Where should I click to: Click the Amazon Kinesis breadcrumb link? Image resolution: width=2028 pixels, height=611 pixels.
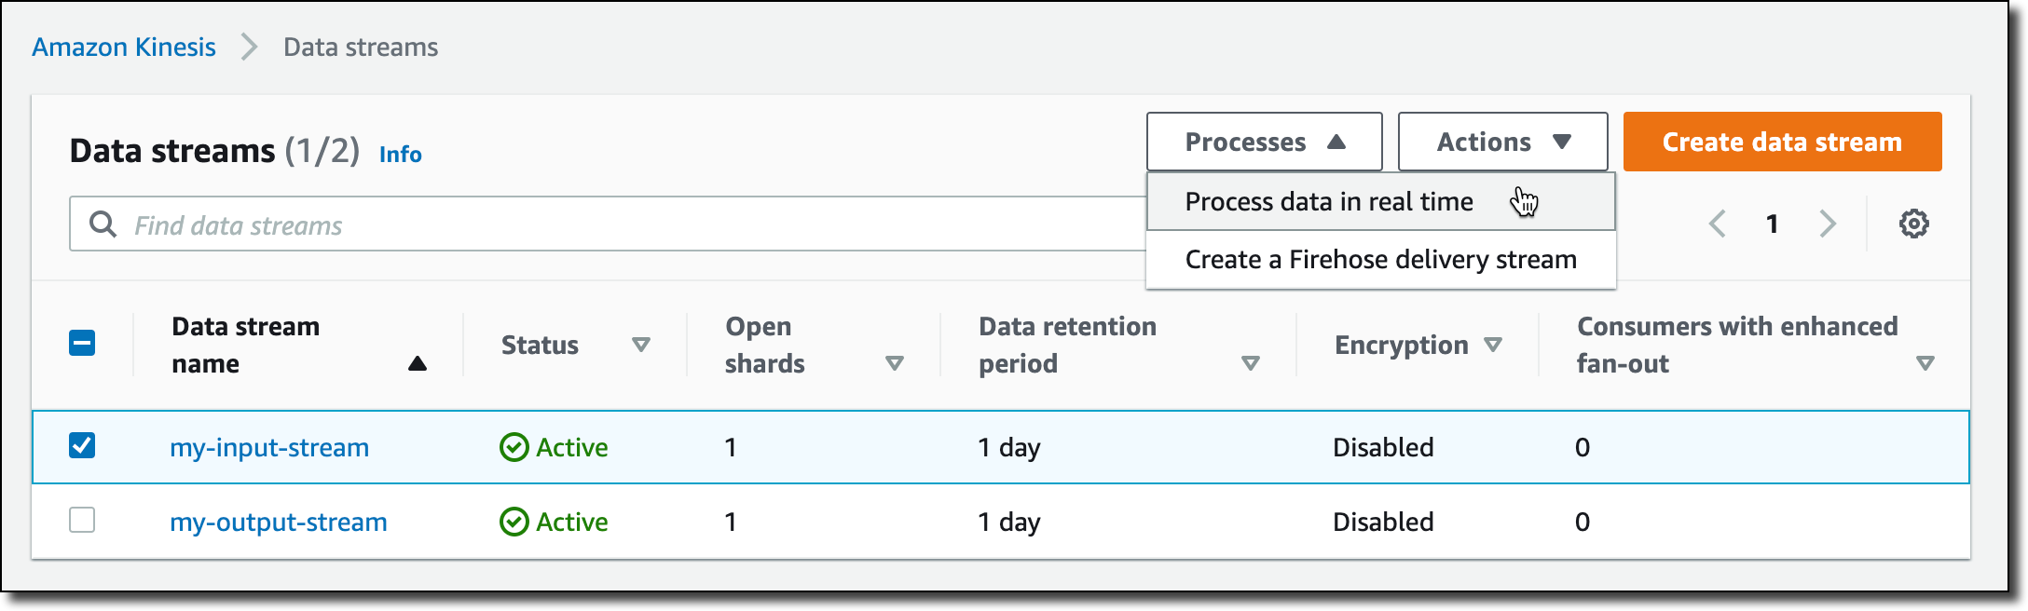click(x=124, y=48)
